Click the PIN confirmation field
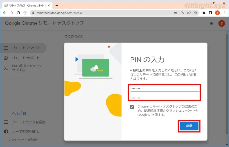This screenshot has height=147, width=229. coord(165,98)
